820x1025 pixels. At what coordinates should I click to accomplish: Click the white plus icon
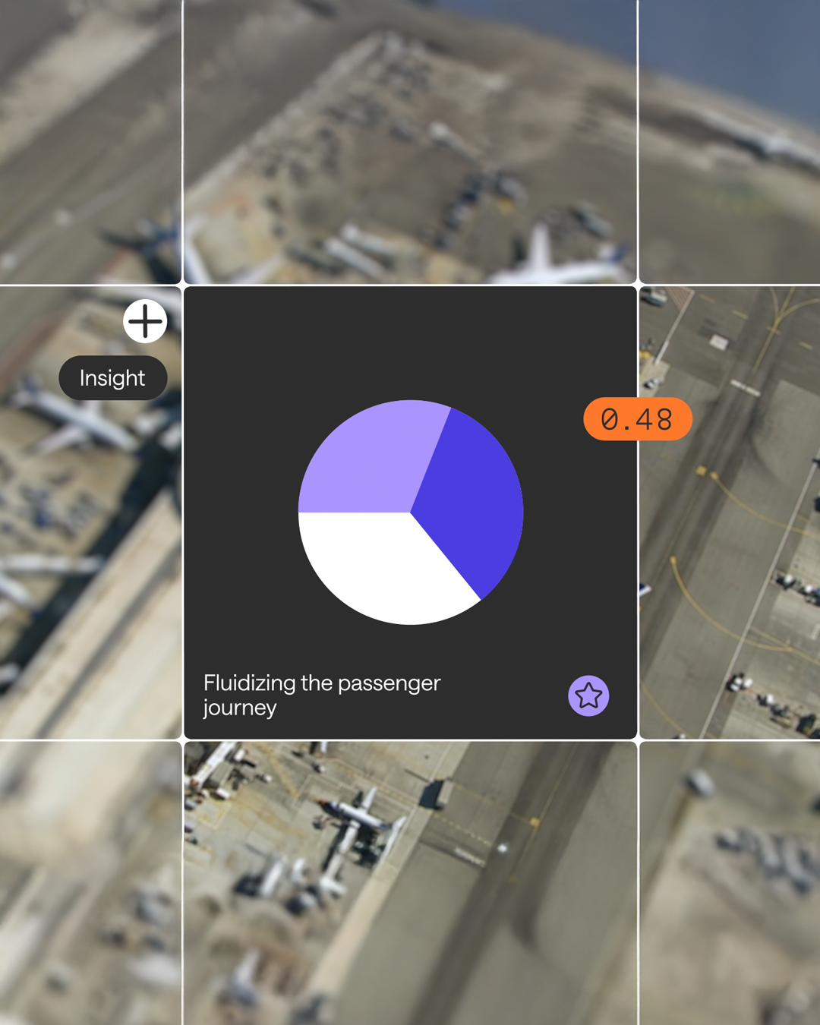tap(145, 321)
